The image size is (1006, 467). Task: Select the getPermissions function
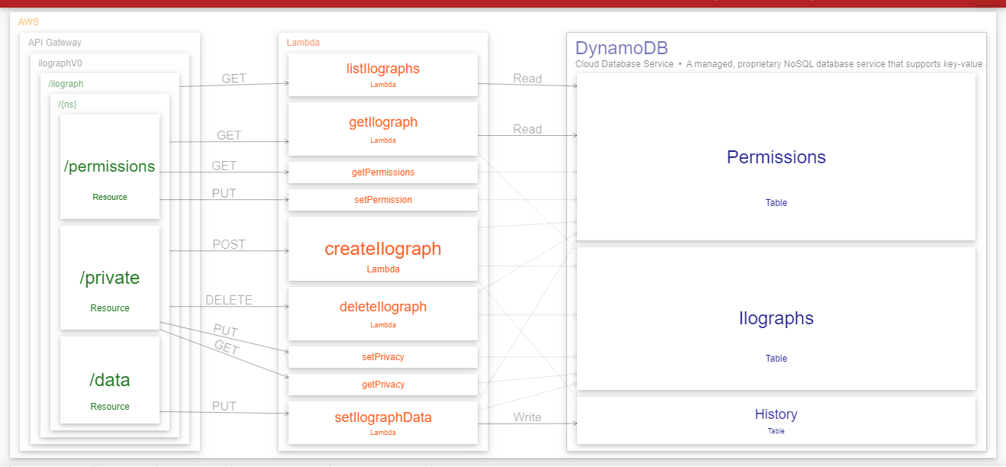pyautogui.click(x=382, y=172)
